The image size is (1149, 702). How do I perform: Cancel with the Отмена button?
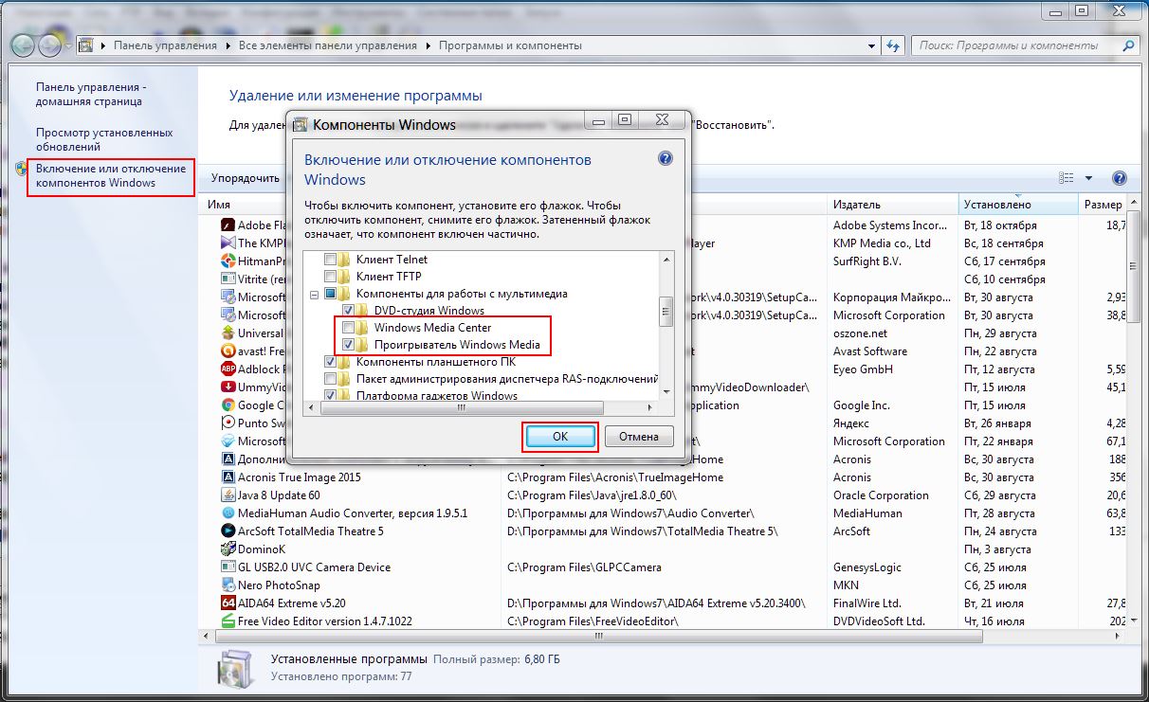tap(638, 437)
